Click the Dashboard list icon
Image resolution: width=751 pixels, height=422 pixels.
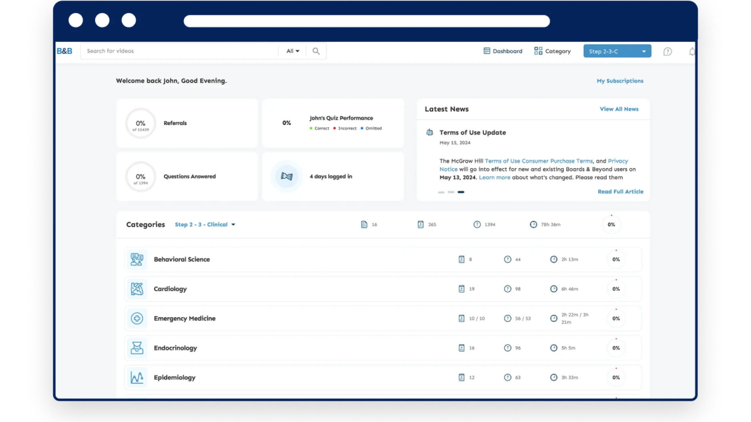pos(487,51)
